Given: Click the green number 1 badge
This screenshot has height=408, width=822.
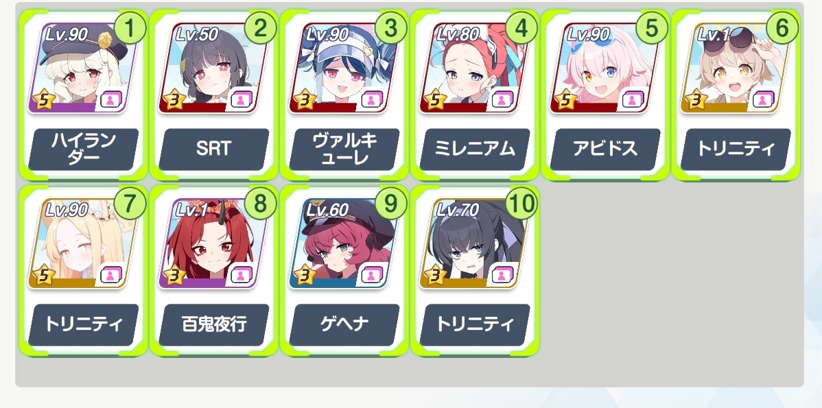Looking at the screenshot, I should 130,28.
